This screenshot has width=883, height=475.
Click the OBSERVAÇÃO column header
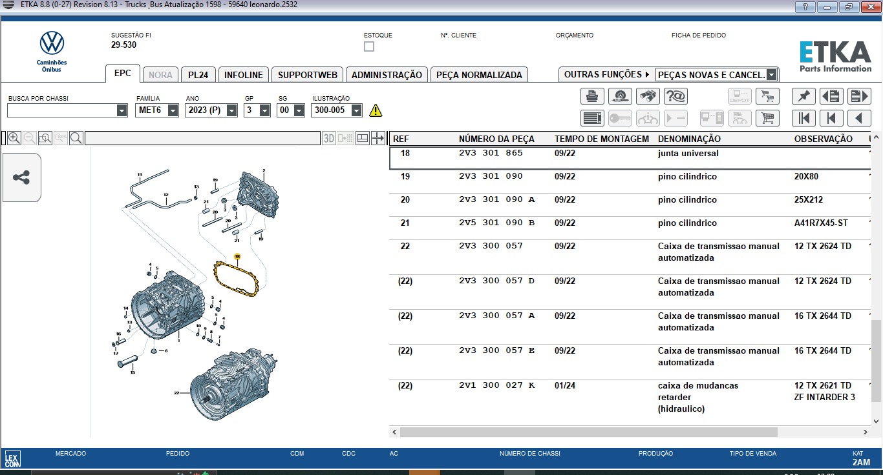coord(824,139)
